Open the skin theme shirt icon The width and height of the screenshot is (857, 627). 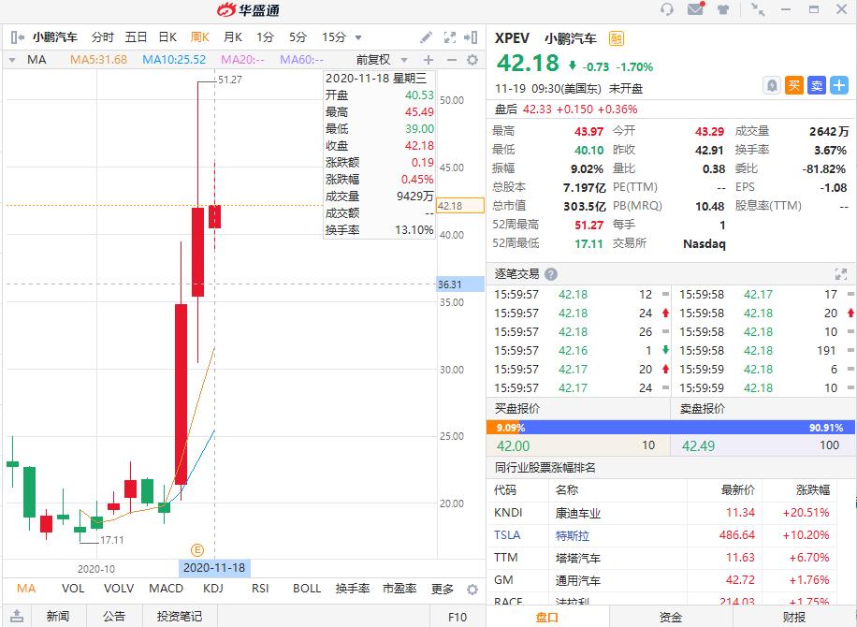point(723,9)
